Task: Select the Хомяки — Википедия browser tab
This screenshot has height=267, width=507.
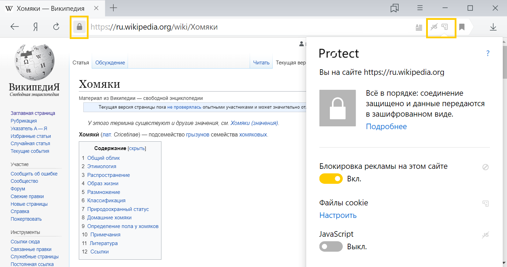Action: [52, 8]
